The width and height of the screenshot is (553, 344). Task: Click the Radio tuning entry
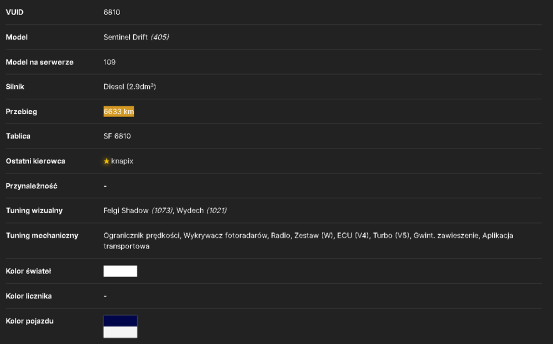coord(280,236)
